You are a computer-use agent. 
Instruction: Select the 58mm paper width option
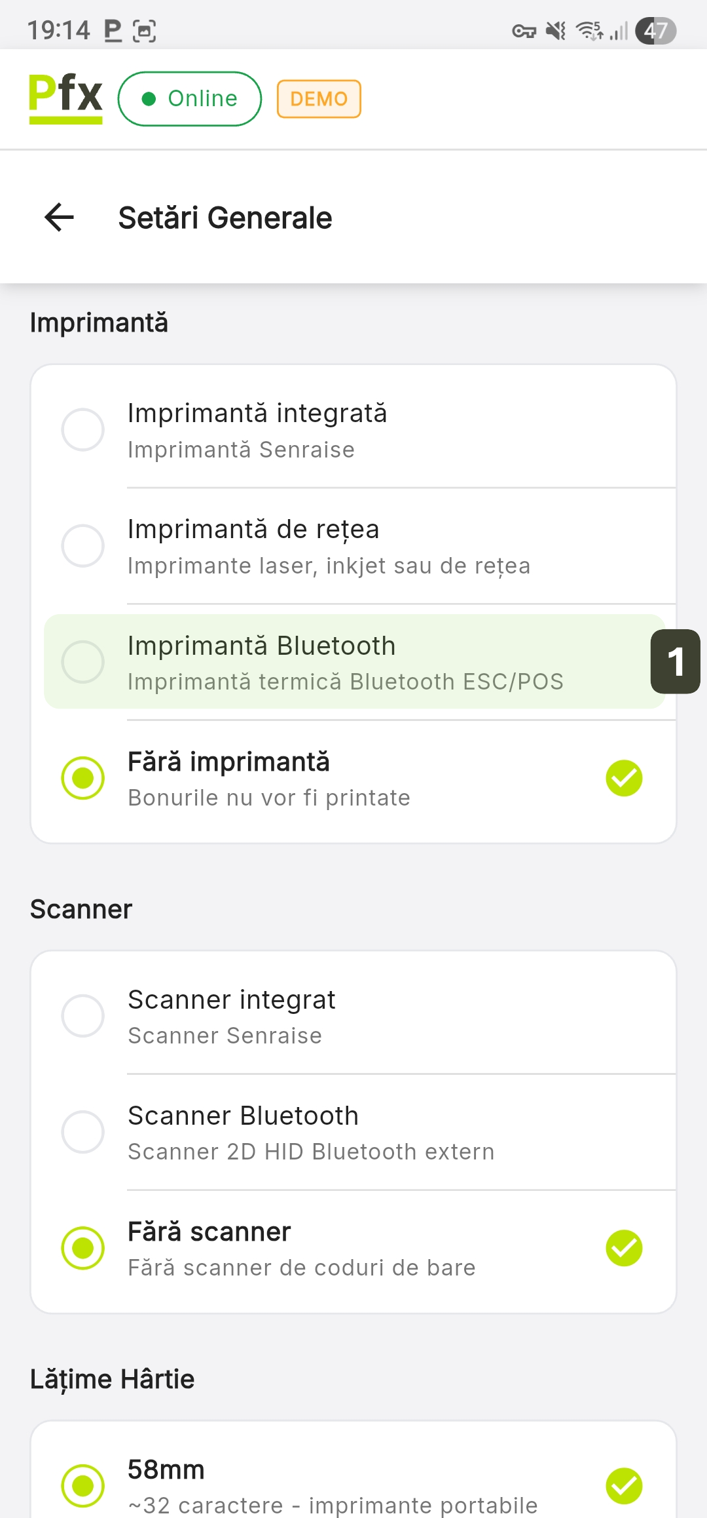coord(83,1485)
